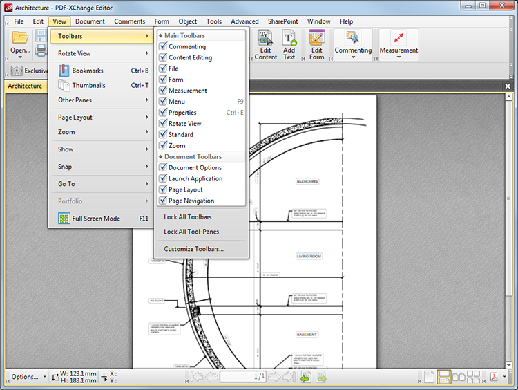
Task: Toggle the Measurement toolbar checkbox
Action: tap(163, 91)
